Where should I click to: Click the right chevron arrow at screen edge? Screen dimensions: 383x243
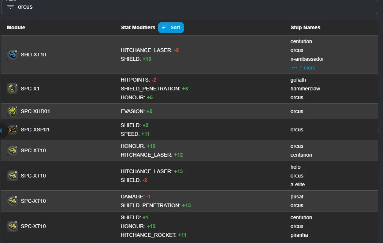click(378, 131)
